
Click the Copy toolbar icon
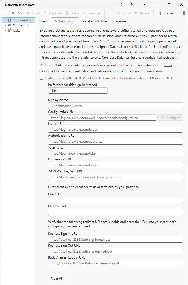28,13
